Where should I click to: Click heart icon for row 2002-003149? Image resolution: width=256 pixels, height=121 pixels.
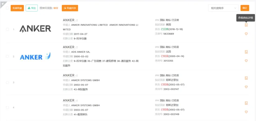(246, 112)
